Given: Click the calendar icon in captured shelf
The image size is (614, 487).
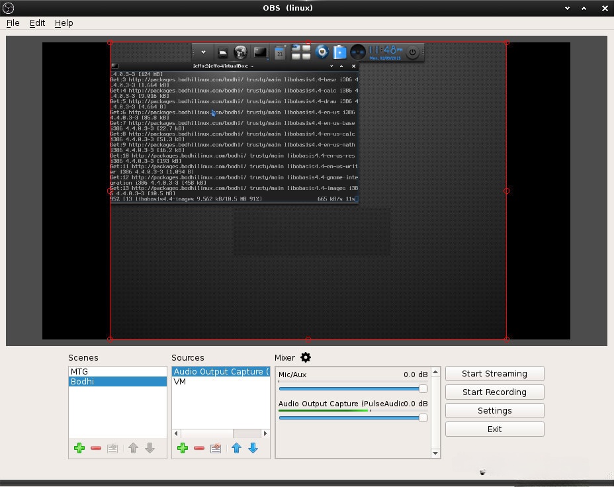Looking at the screenshot, I should [280, 52].
